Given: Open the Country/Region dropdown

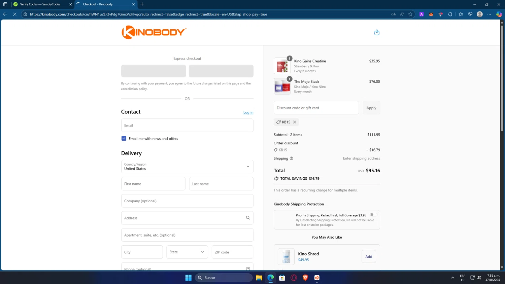Looking at the screenshot, I should click(x=187, y=167).
